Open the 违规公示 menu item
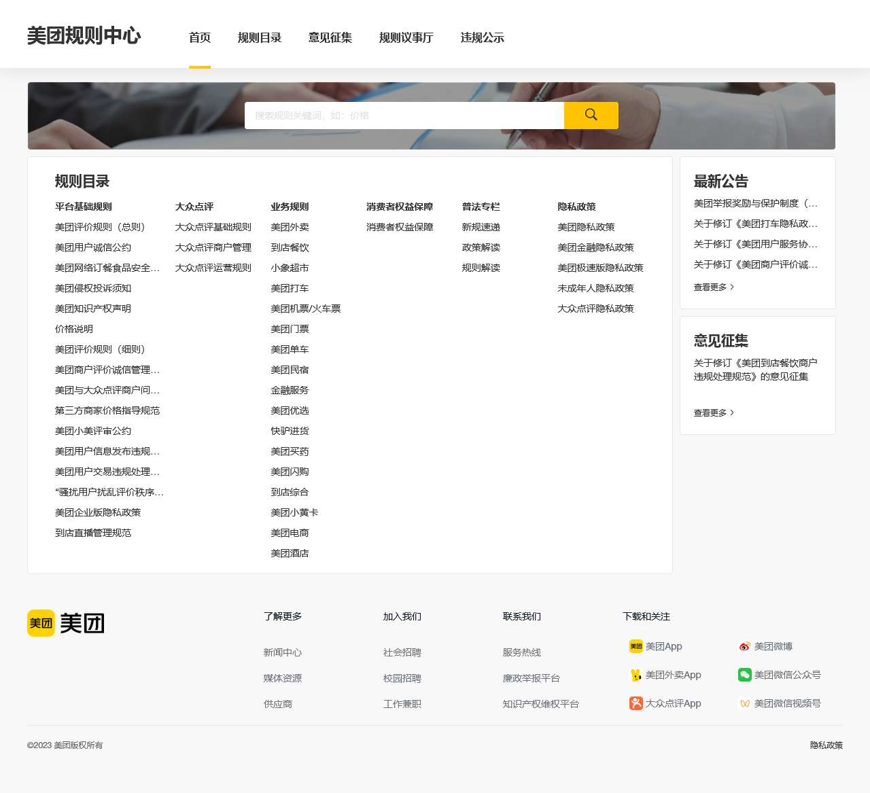This screenshot has height=793, width=870. 483,37
